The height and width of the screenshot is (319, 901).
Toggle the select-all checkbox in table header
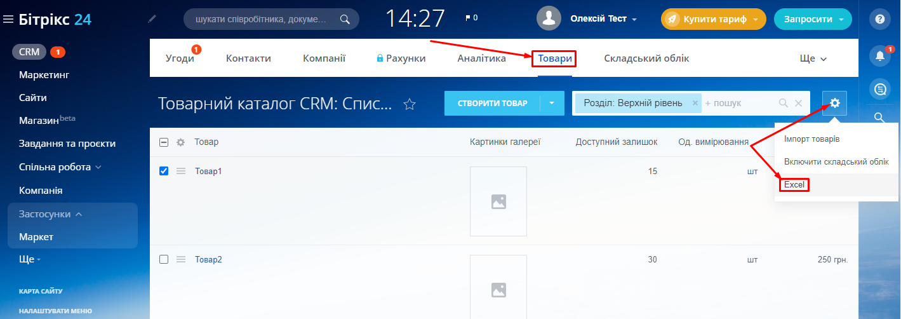[x=164, y=142]
